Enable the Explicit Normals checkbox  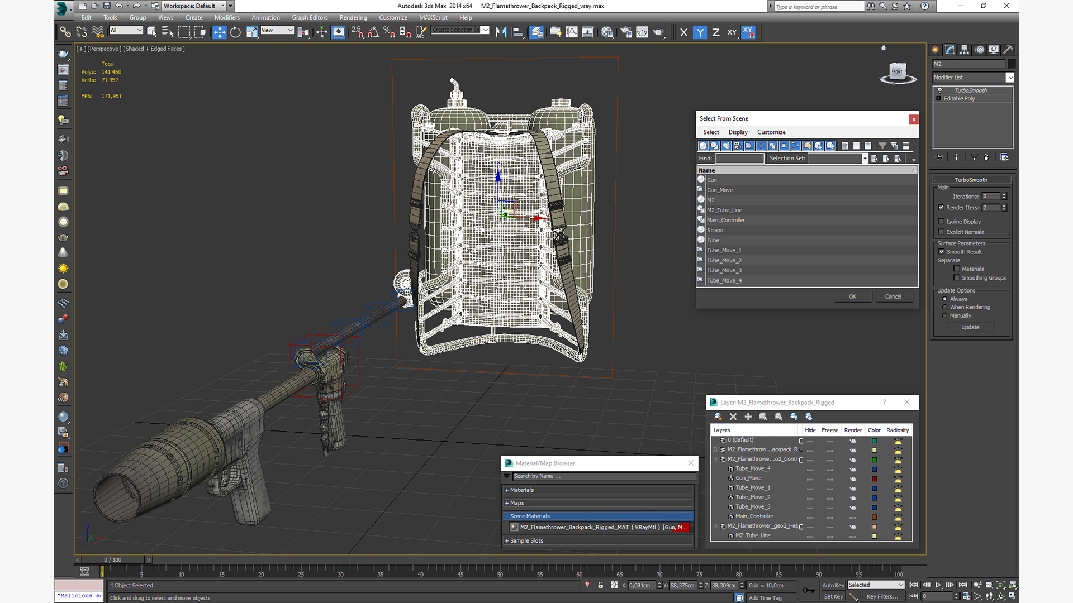point(941,232)
